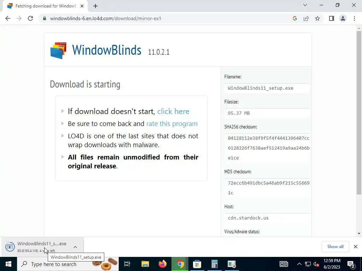The image size is (362, 271).
Task: Reload the page with refresh icon
Action: pyautogui.click(x=30, y=18)
